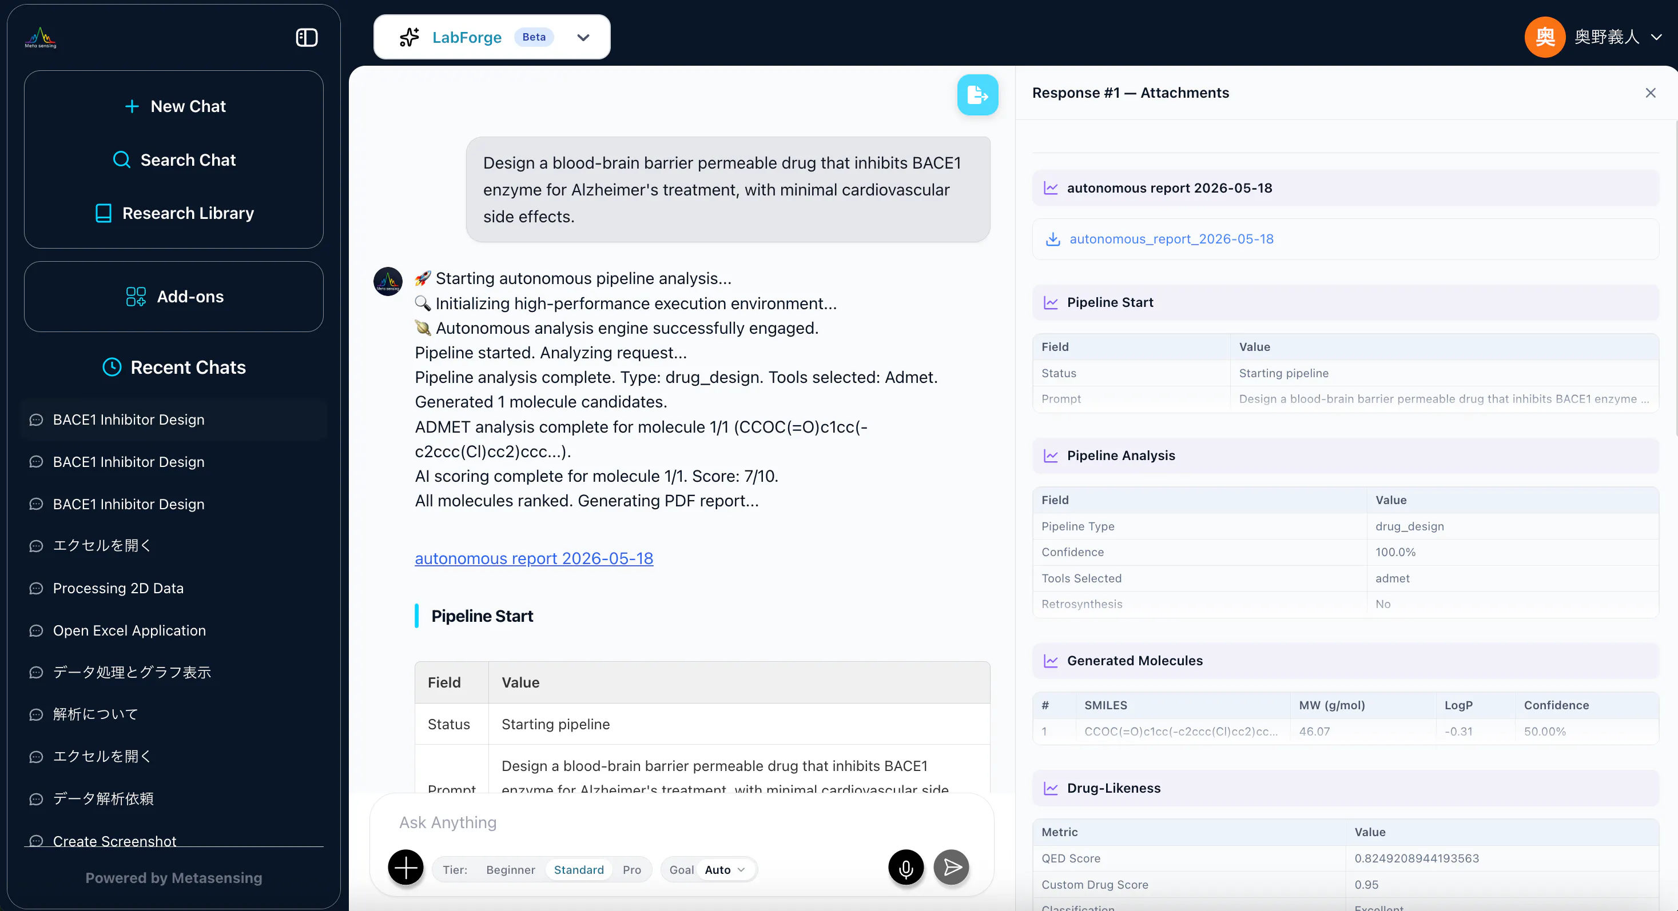Viewport: 1678px width, 911px height.
Task: Select the Pro tier
Action: [x=631, y=870]
